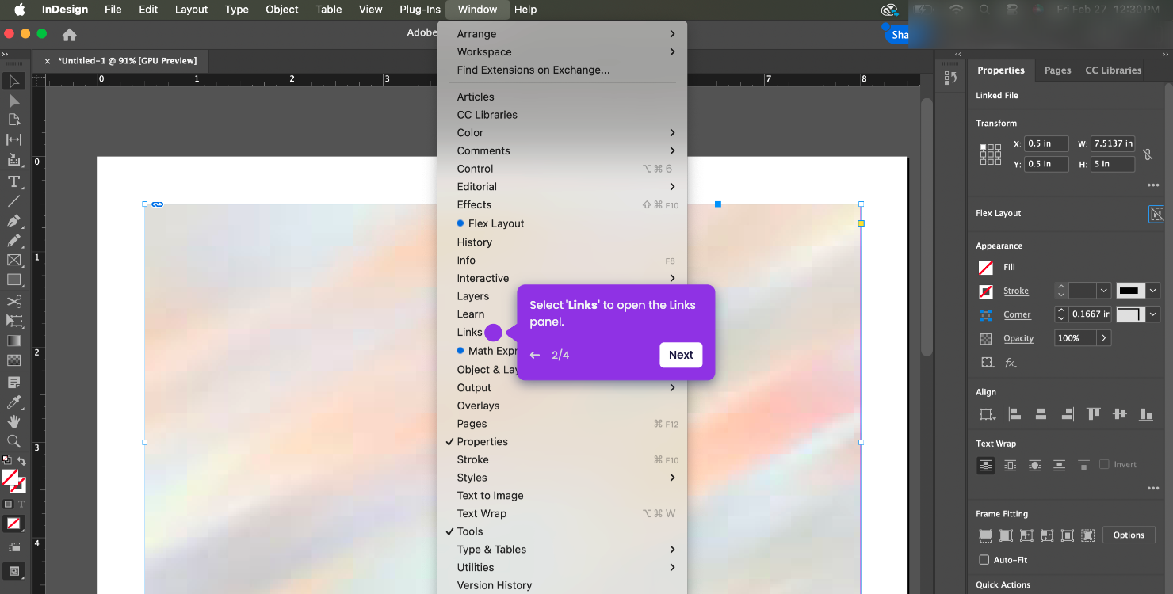Expand the Workspace submenu
This screenshot has width=1173, height=594.
pyautogui.click(x=562, y=51)
